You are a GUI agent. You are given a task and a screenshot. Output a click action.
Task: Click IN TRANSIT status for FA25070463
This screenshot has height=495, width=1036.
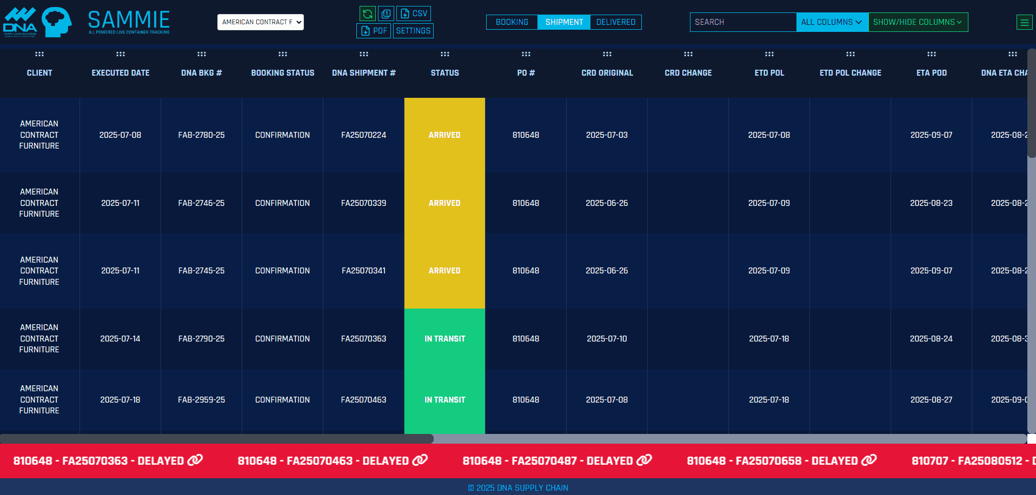(444, 400)
